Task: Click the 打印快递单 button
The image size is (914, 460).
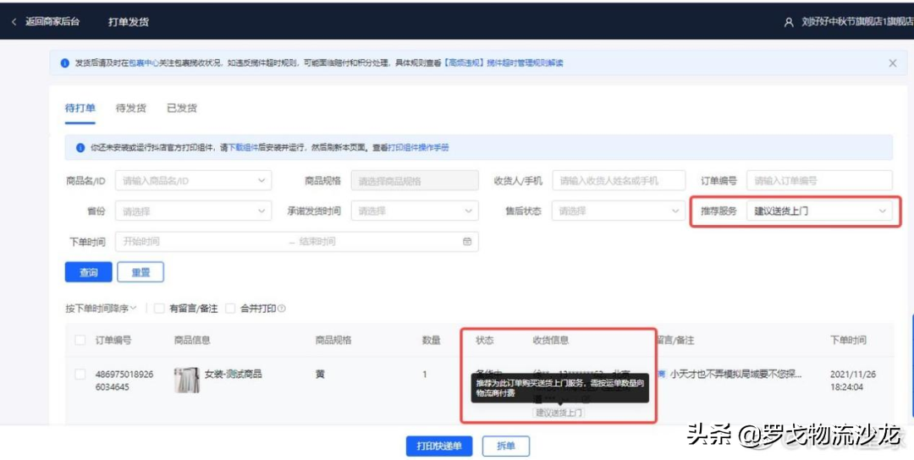Action: 439,446
